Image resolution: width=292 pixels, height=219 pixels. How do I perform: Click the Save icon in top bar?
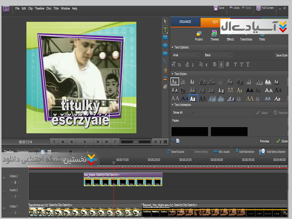219,8
